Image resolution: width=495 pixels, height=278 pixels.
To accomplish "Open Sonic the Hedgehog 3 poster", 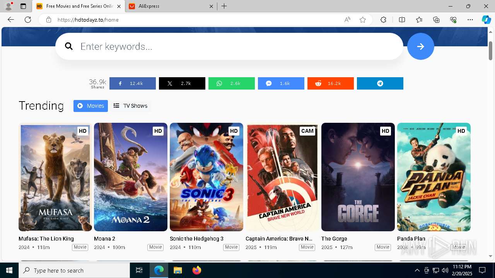I will click(x=207, y=177).
